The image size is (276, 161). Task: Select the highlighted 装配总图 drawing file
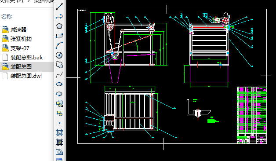(x=17, y=66)
